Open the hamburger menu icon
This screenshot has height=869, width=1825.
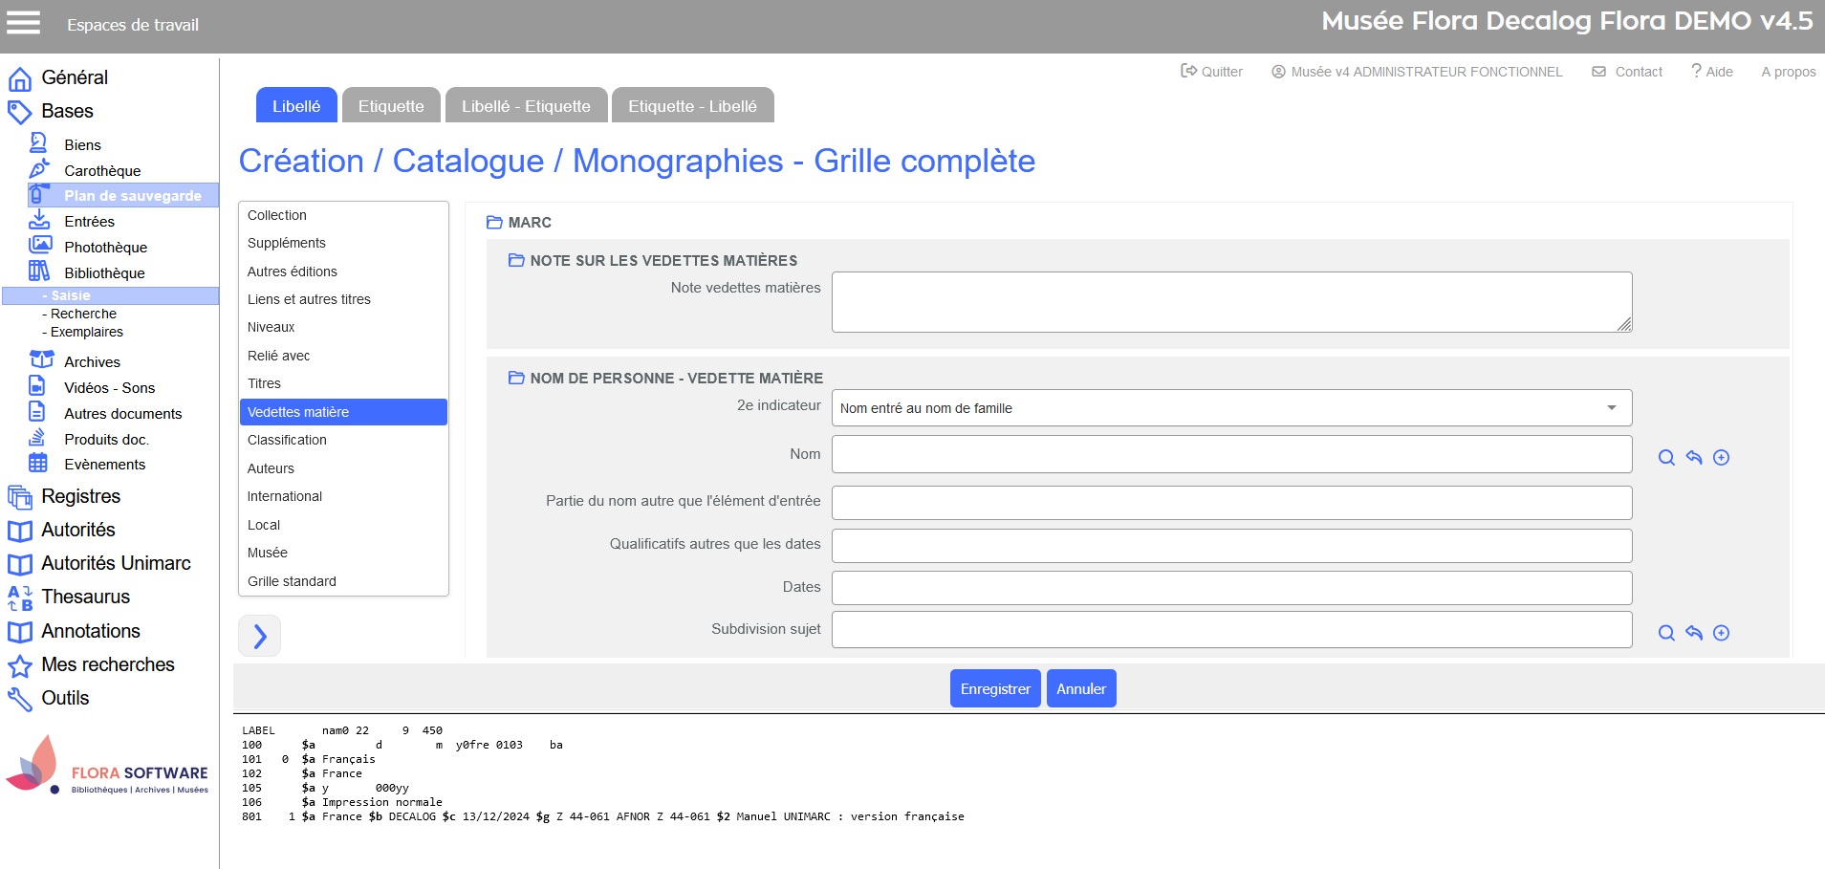pyautogui.click(x=24, y=23)
